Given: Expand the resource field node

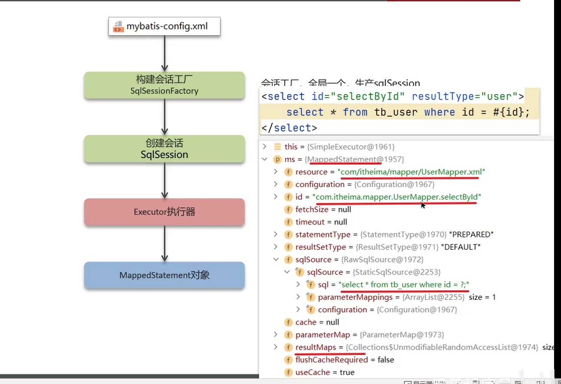Looking at the screenshot, I should click(x=276, y=172).
